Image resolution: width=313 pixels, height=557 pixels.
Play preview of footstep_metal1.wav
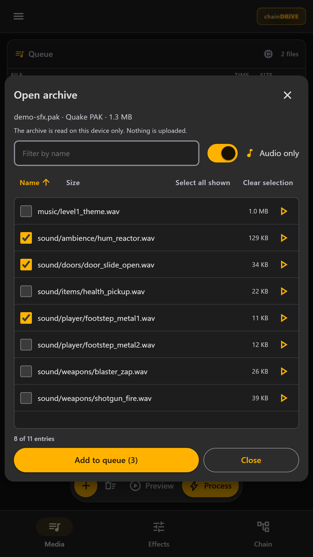point(284,318)
